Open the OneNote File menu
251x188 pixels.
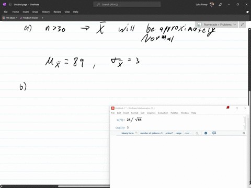point(6,12)
